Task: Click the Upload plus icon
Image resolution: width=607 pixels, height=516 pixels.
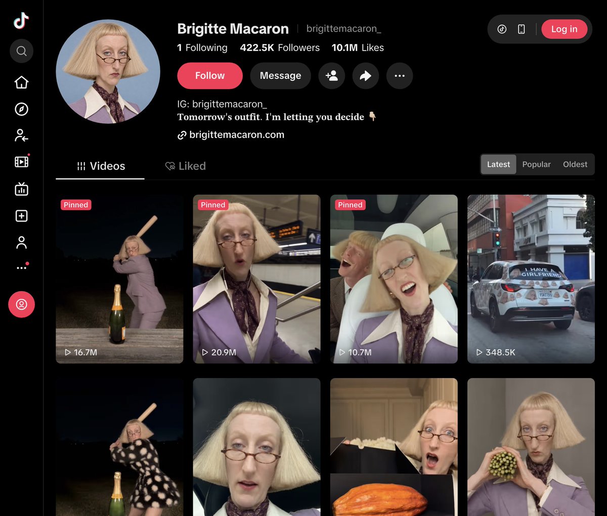Action: 21,216
